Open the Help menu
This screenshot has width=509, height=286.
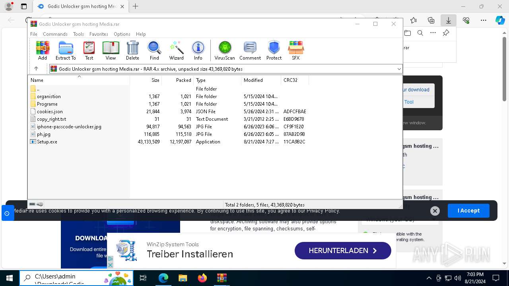point(141,34)
